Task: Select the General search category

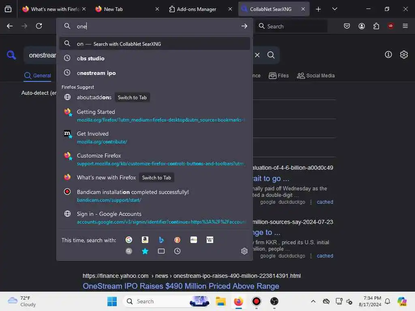Action: pos(37,76)
